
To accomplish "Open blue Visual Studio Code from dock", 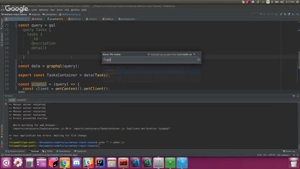I will tap(135, 163).
